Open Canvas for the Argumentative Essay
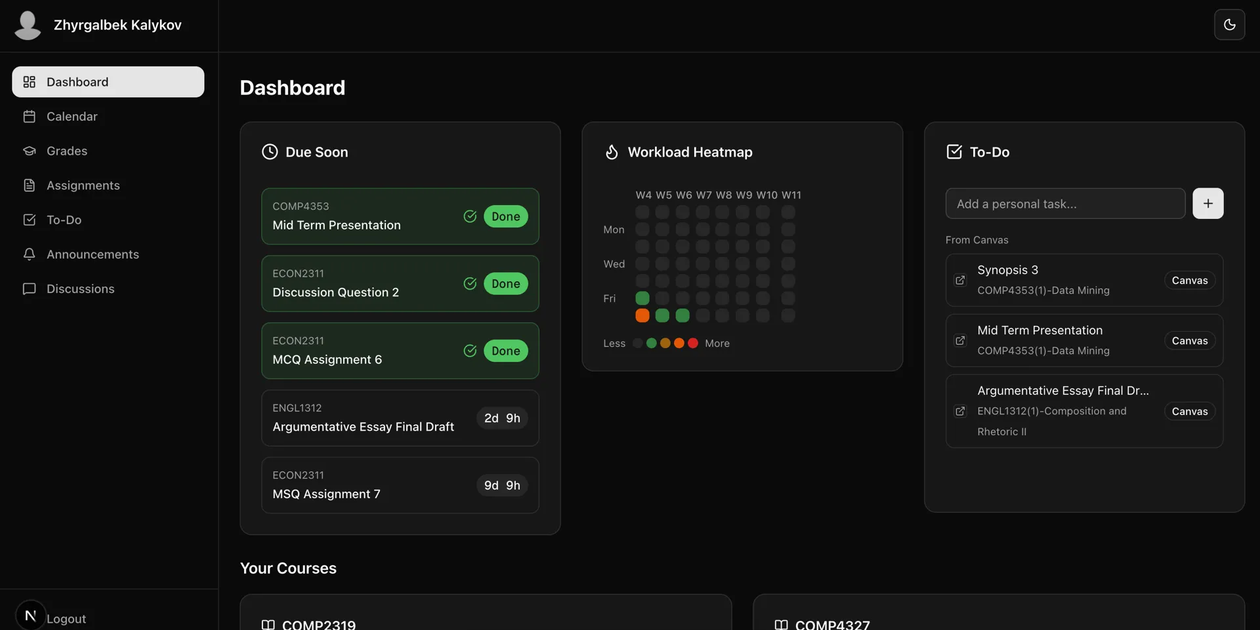 point(1189,411)
